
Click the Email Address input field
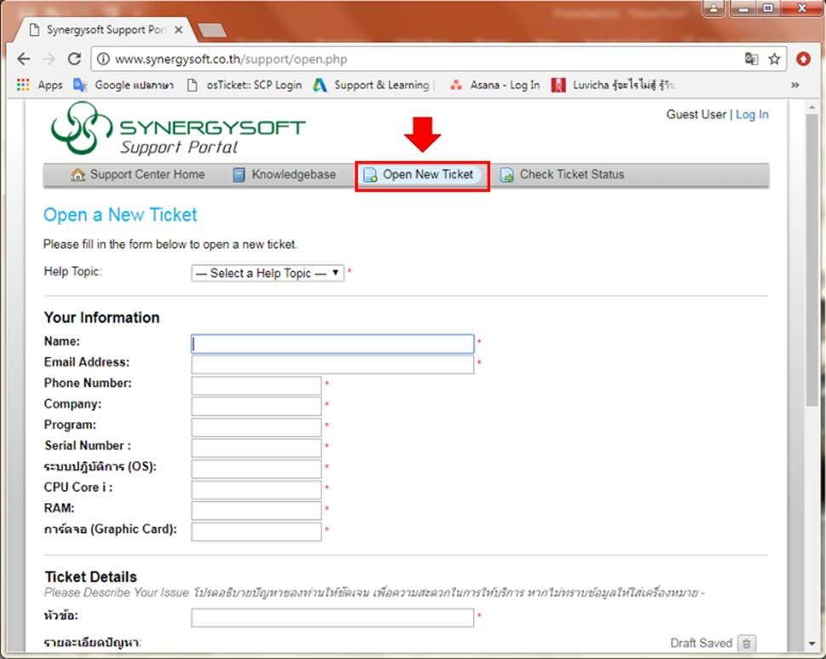coord(332,365)
